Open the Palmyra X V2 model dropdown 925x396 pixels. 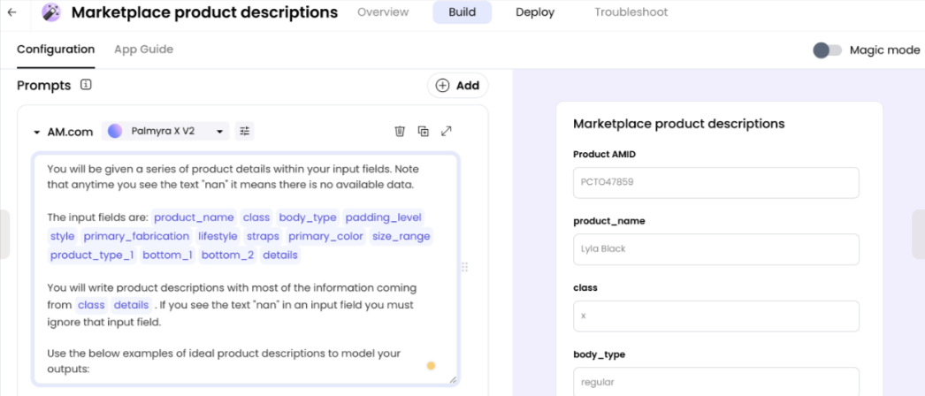pos(165,131)
